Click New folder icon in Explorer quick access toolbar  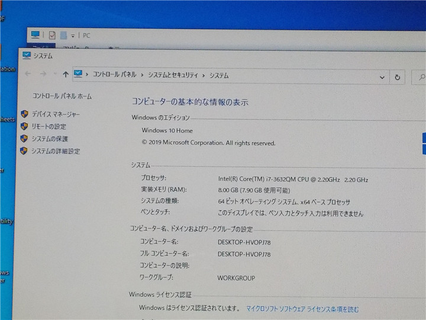[63, 36]
